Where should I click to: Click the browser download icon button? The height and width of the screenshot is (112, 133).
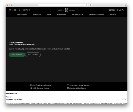click(x=90, y=5)
